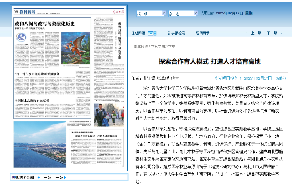Open the small arrow next to the calendar icon

click(x=155, y=33)
